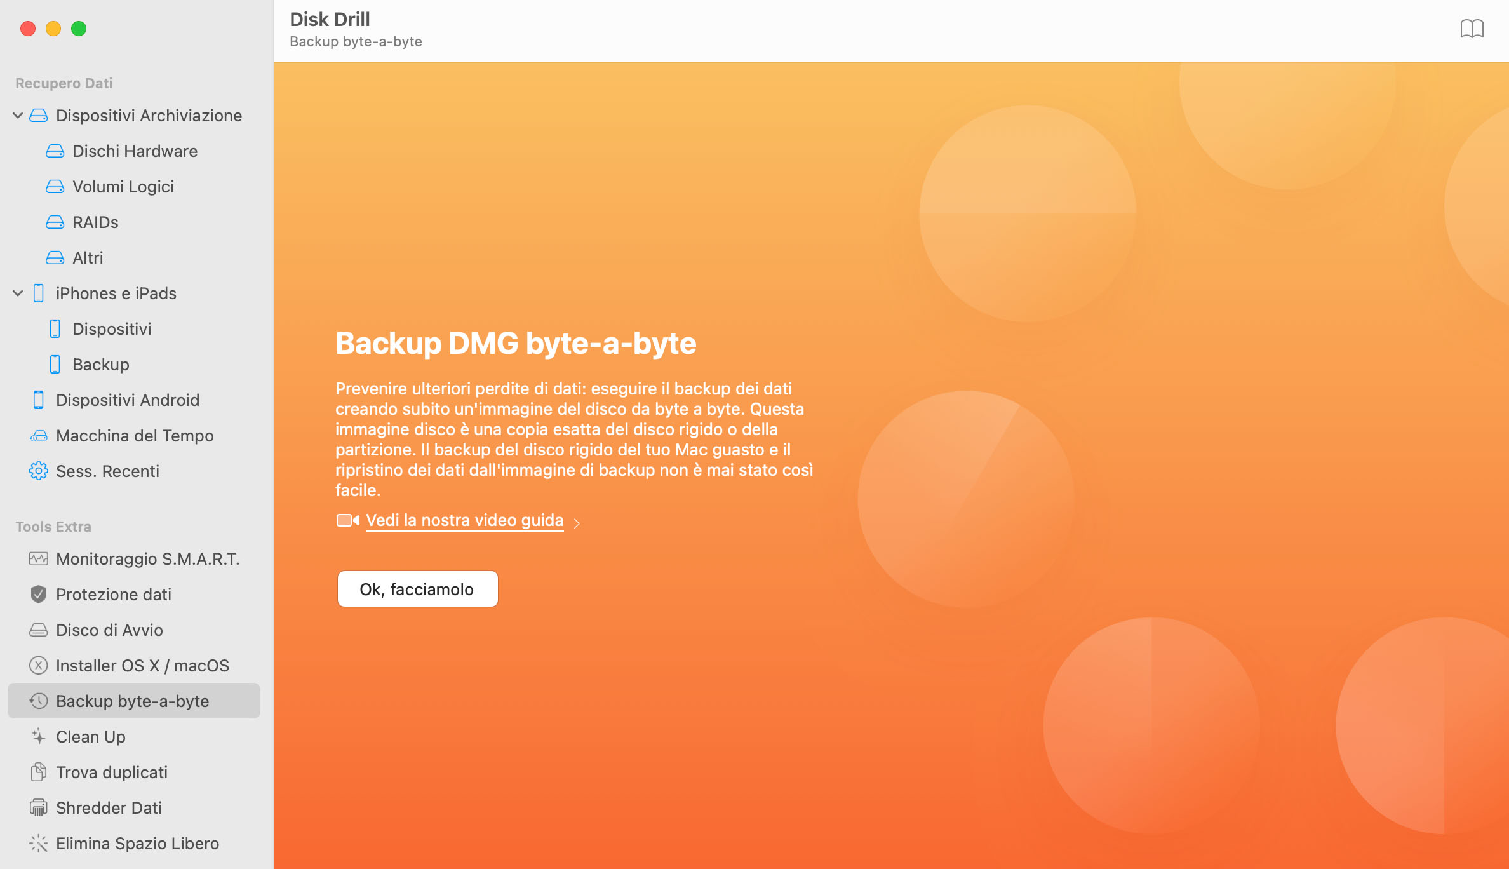
Task: Click the Macchina del Tempo icon
Action: click(x=39, y=434)
